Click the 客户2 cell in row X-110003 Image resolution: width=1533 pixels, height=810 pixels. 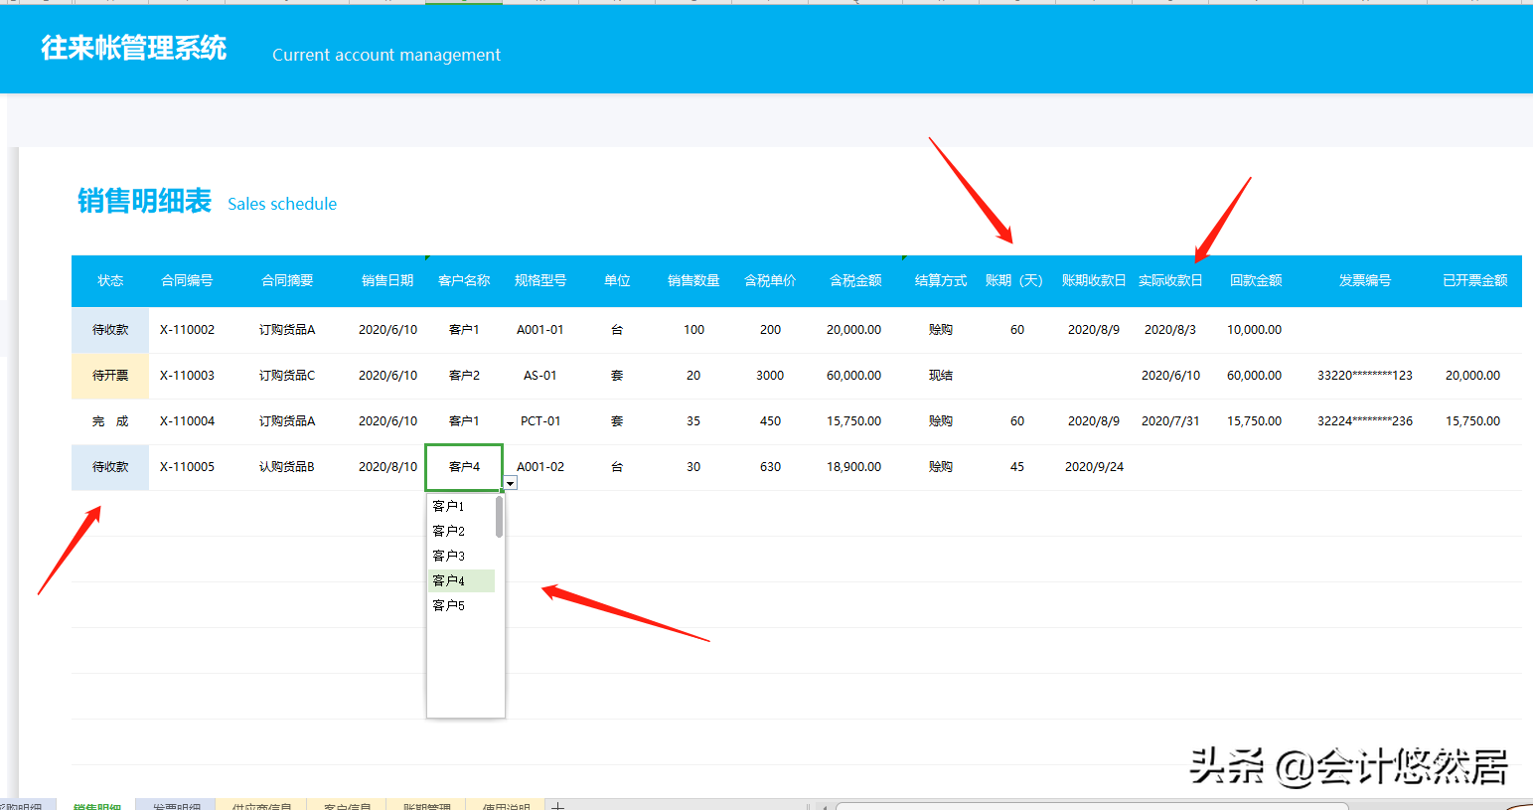click(x=464, y=376)
